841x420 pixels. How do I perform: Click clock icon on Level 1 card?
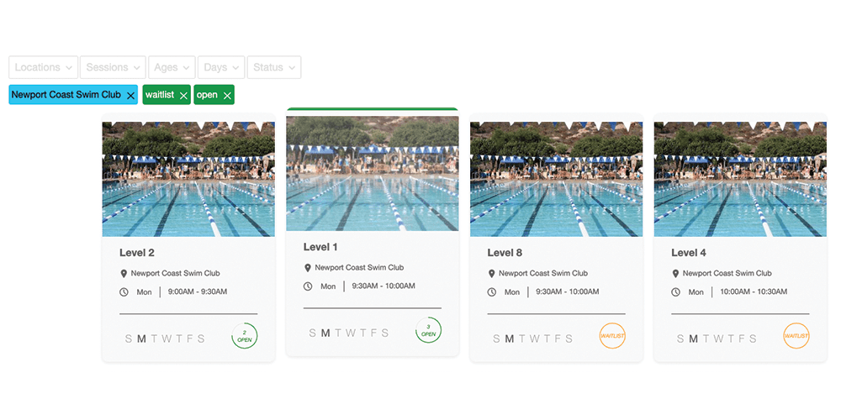pyautogui.click(x=308, y=286)
